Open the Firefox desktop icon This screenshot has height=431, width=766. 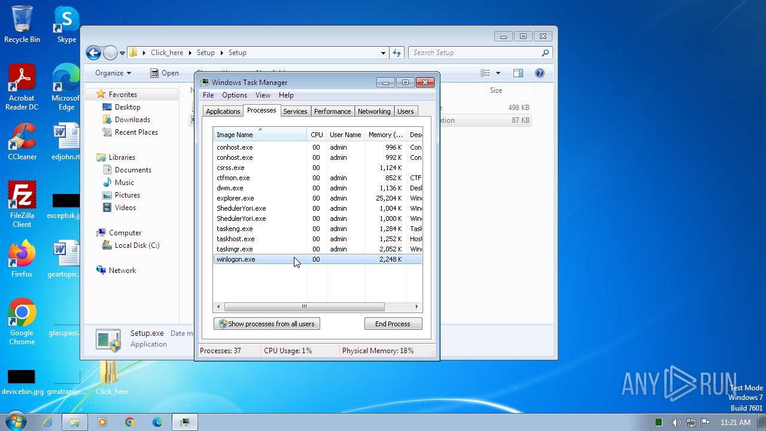pyautogui.click(x=22, y=259)
